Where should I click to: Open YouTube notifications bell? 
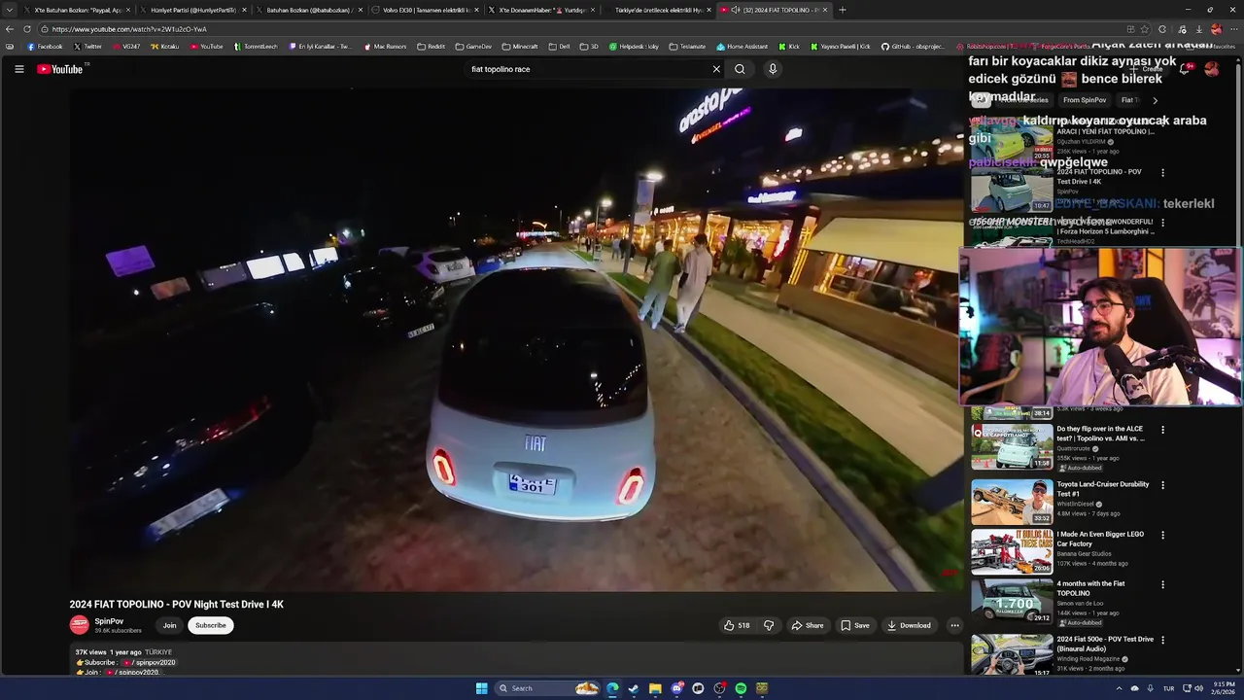click(x=1184, y=69)
